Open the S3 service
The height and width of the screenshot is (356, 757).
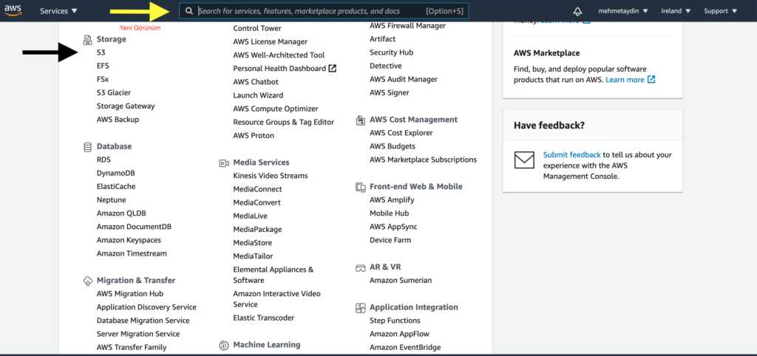coord(101,52)
